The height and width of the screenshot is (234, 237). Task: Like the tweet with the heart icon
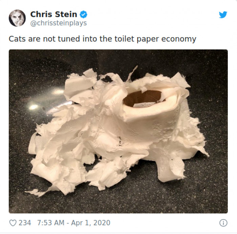click(x=13, y=223)
